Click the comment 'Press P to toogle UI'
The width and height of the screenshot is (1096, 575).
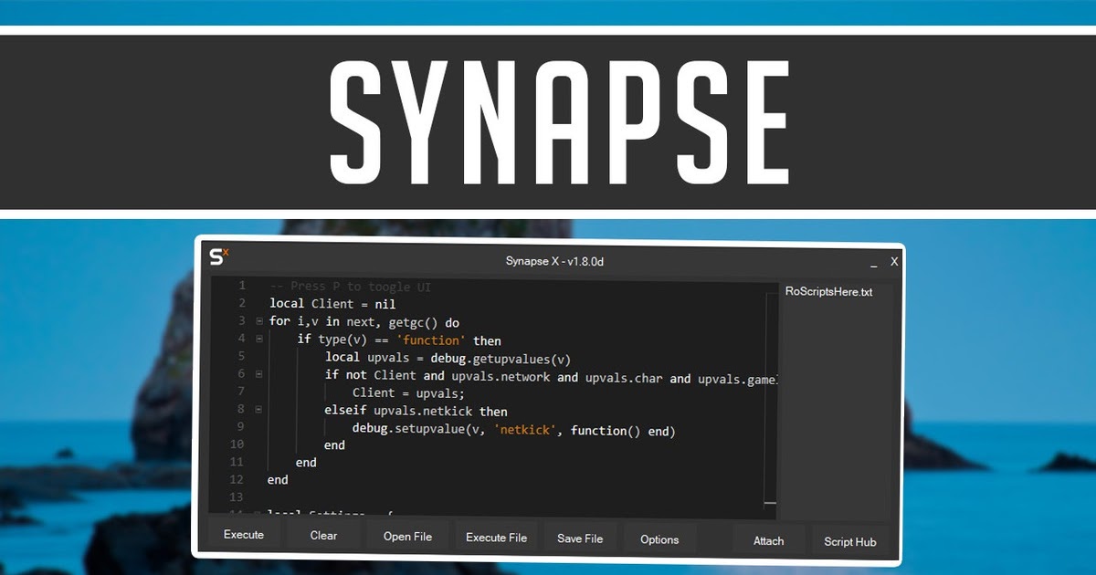pos(351,286)
